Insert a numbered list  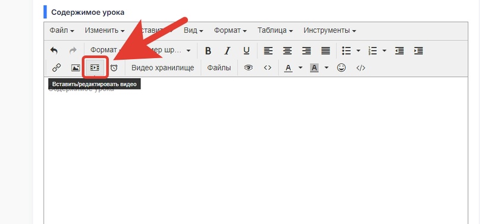click(x=372, y=50)
